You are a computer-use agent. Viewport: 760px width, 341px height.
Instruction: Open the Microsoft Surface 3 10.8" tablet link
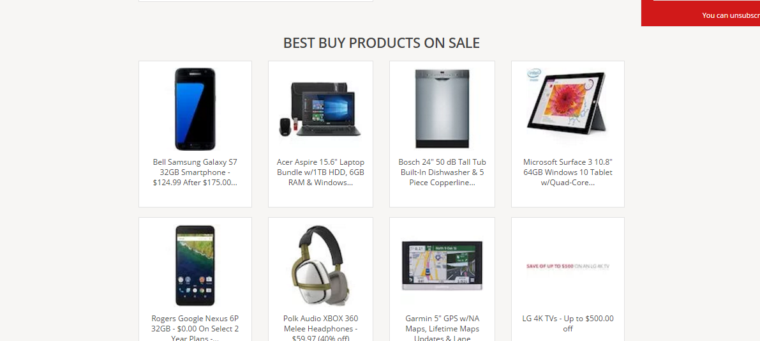pos(567,172)
